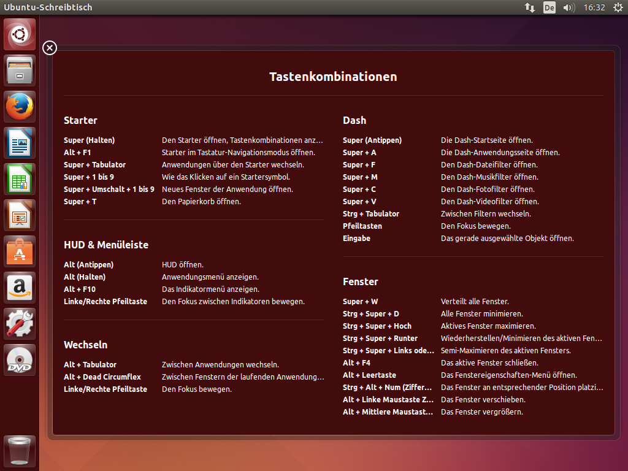Click the Strg + Super + Hoch shortcut

click(x=377, y=326)
